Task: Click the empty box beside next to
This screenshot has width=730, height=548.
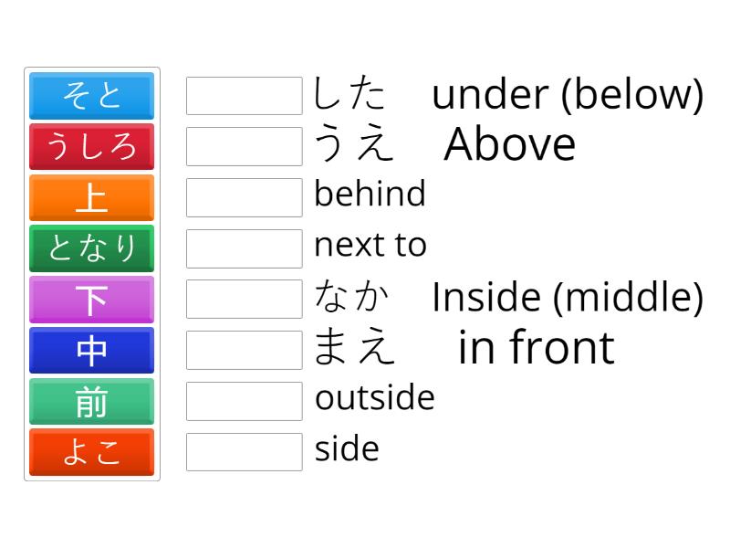Action: [x=244, y=245]
